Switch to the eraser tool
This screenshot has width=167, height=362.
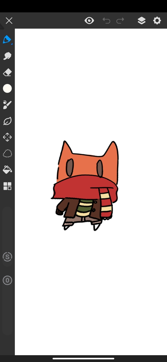(7, 73)
